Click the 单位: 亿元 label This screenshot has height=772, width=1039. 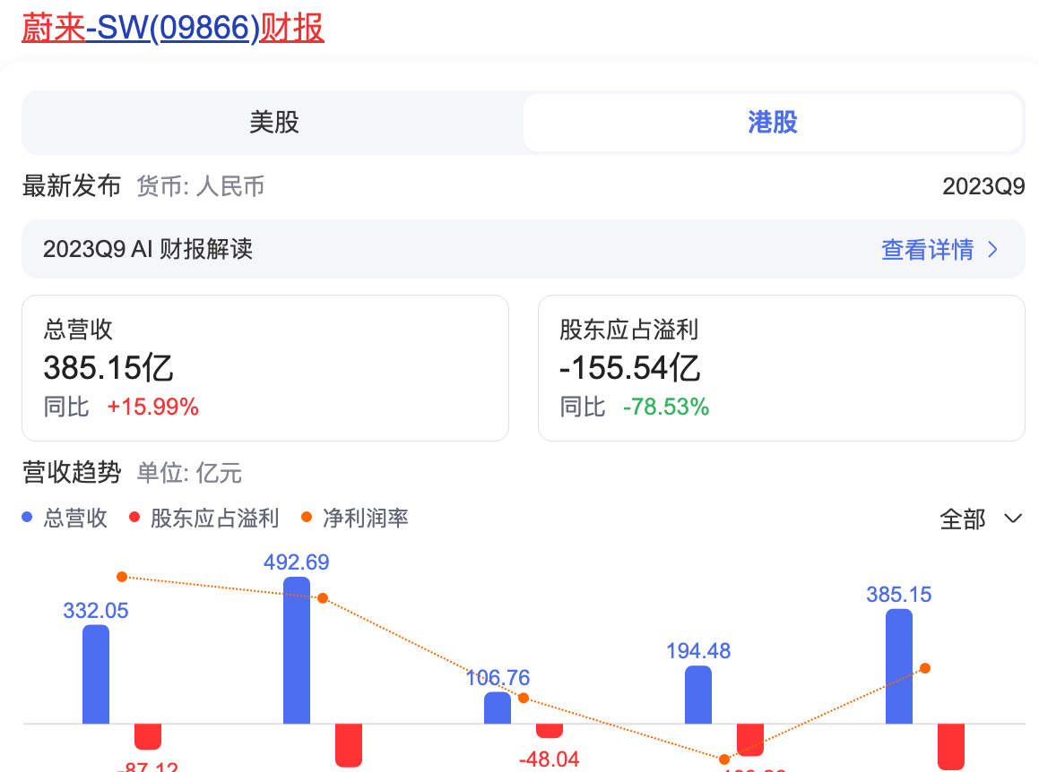click(189, 474)
